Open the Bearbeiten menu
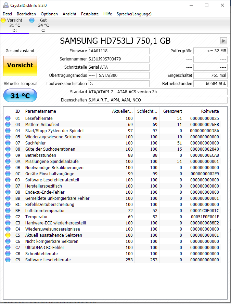This screenshot has height=304, width=231. coord(26,14)
